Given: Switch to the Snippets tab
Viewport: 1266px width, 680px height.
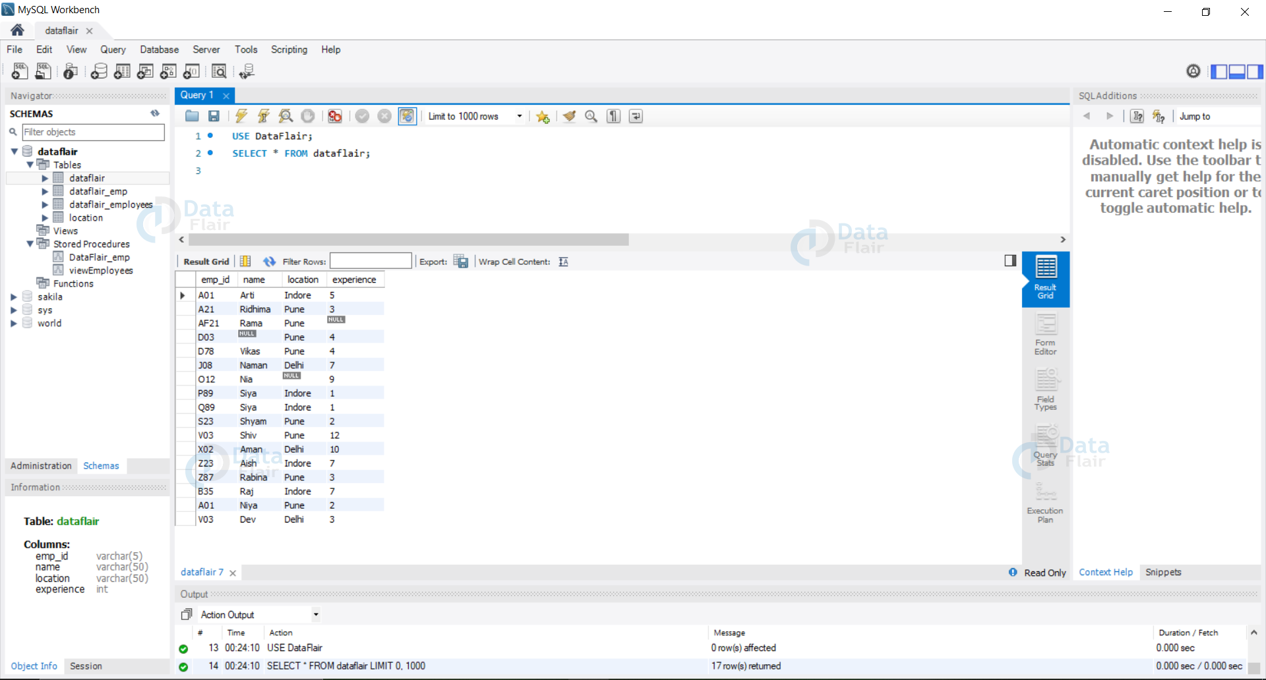Looking at the screenshot, I should (1163, 572).
